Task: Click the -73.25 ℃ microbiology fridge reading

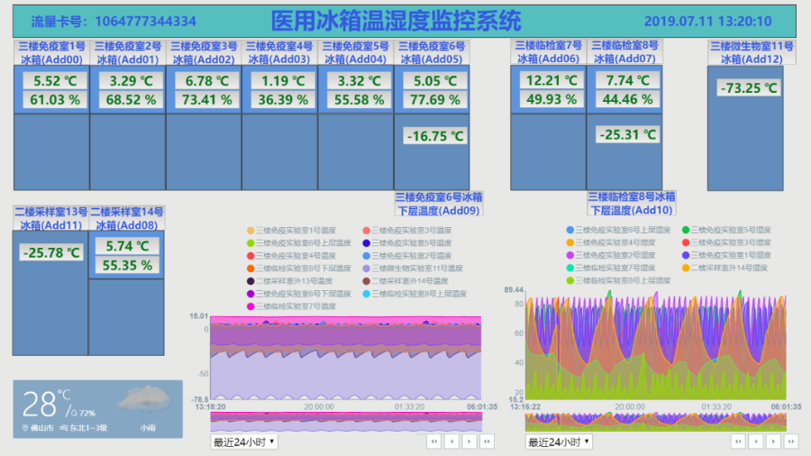Action: click(x=749, y=88)
